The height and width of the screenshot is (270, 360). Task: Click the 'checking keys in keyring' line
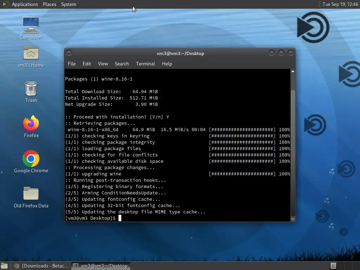coord(178,136)
